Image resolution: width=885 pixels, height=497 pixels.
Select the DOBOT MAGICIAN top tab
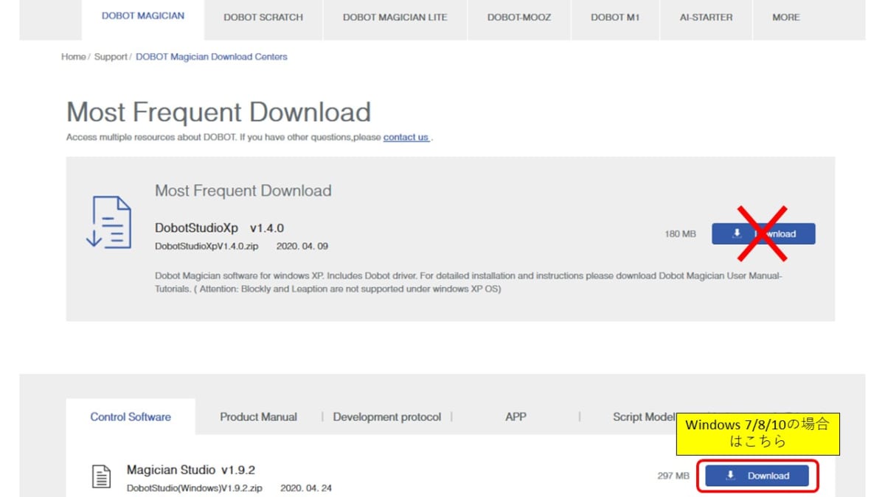coord(143,16)
